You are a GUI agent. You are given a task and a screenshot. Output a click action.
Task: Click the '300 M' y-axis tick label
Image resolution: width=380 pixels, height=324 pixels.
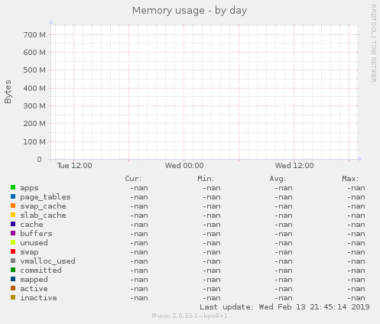tap(34, 106)
